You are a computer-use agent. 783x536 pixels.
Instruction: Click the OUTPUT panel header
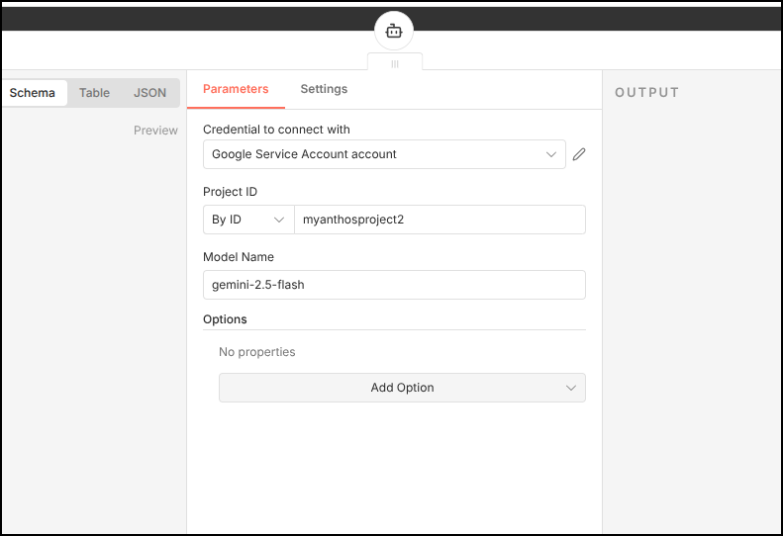[647, 93]
